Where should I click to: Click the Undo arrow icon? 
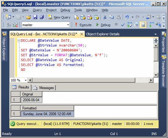pyautogui.click(x=127, y=17)
